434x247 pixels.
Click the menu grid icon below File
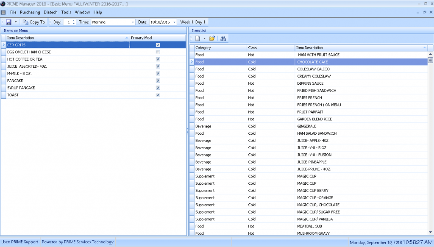coord(4,12)
